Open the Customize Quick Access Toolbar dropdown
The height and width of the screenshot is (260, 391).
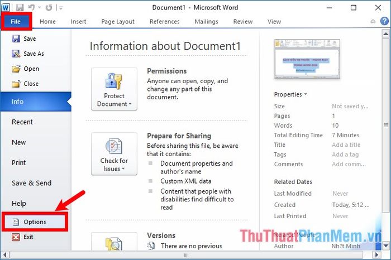61,8
